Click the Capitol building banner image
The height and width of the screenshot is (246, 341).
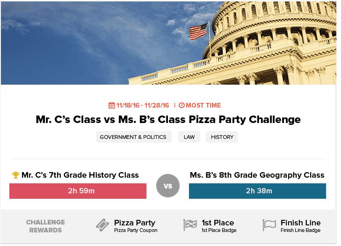coord(168,43)
